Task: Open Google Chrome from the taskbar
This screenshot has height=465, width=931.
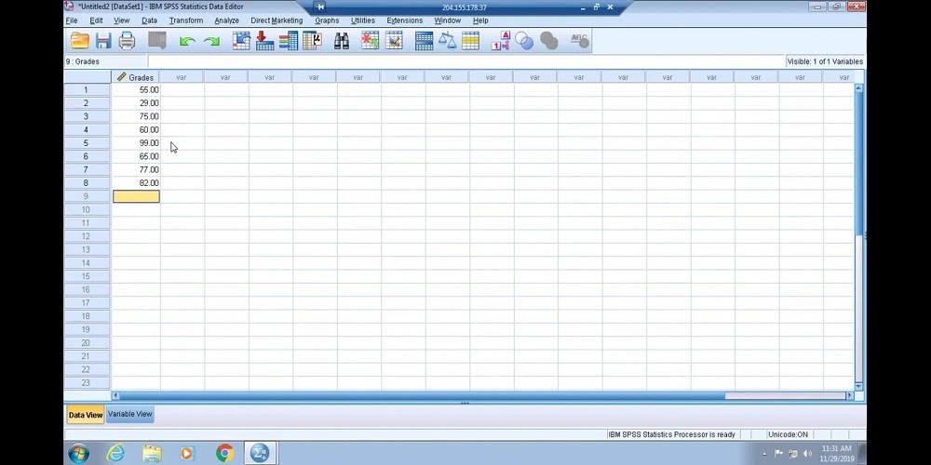Action: click(x=224, y=453)
